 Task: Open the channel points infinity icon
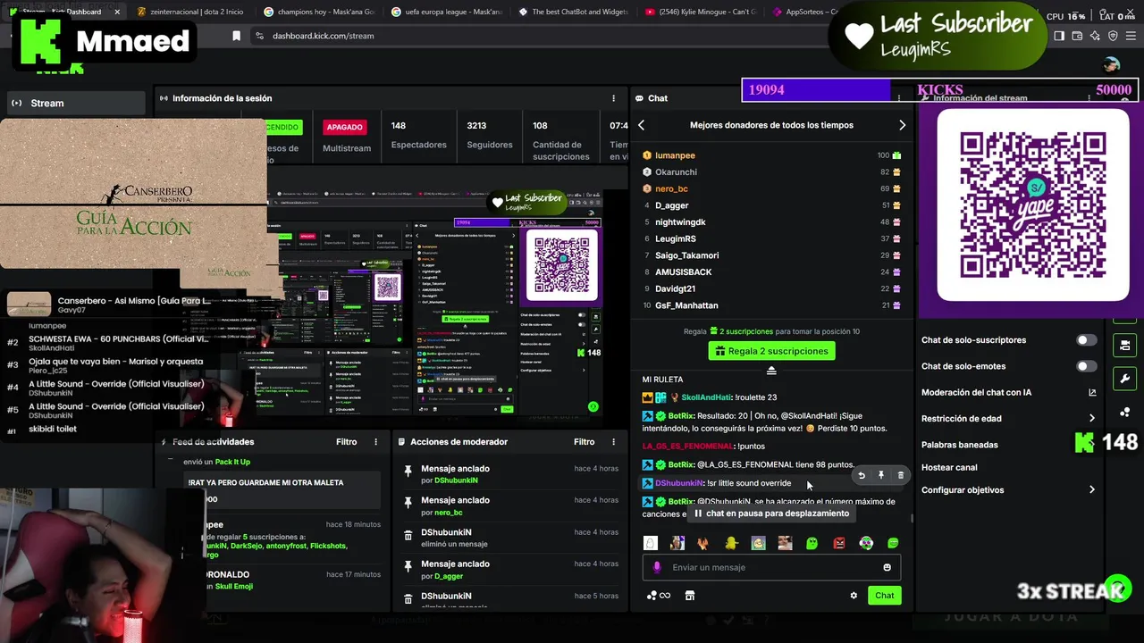tap(658, 596)
